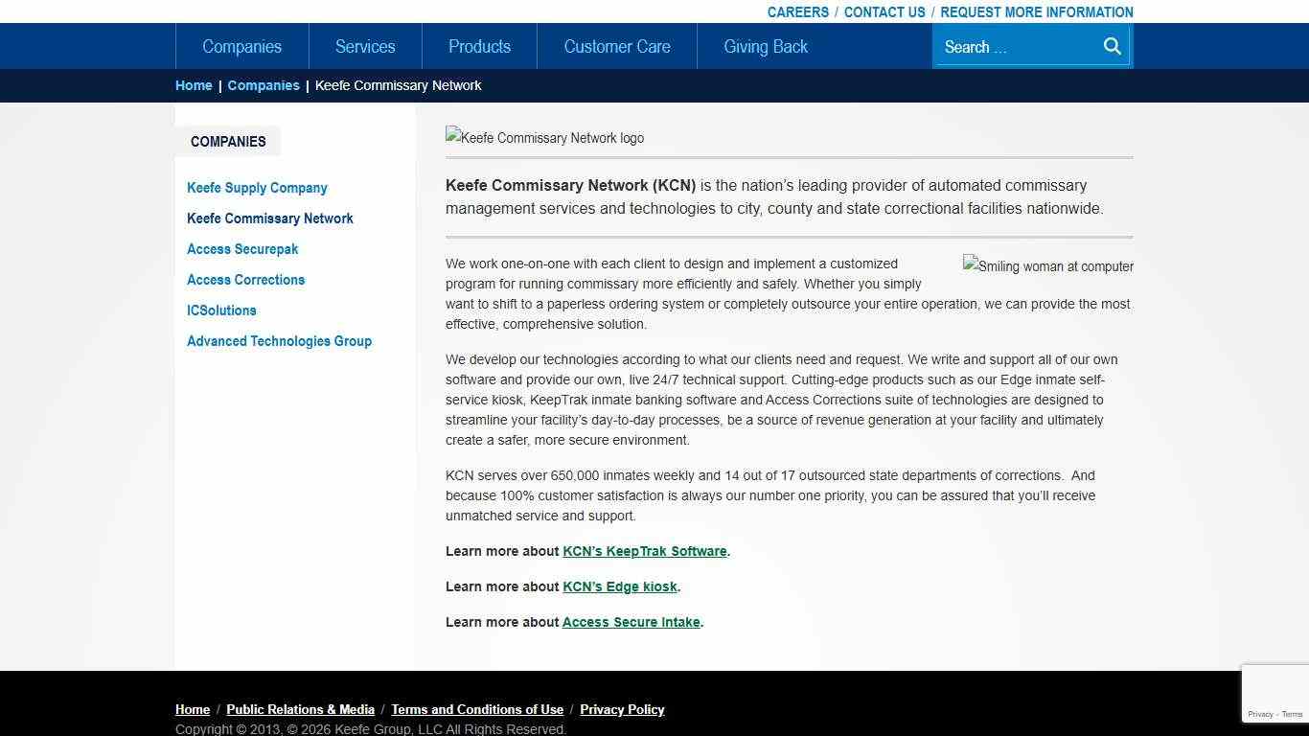This screenshot has width=1309, height=736.
Task: Click the smiling woman at computer image
Action: (1047, 266)
